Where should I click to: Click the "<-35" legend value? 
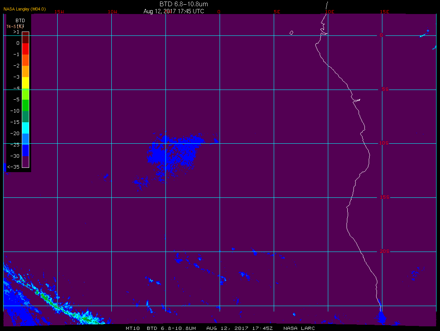pos(13,167)
